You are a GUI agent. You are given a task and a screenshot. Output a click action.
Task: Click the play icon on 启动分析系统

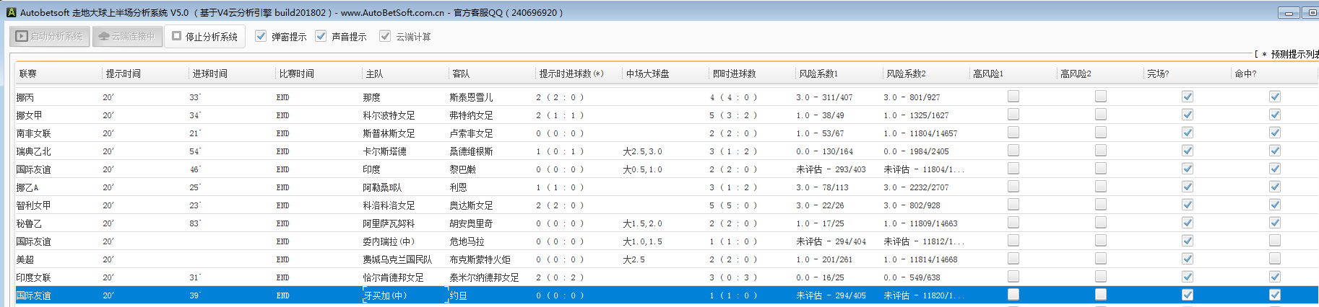[x=22, y=36]
